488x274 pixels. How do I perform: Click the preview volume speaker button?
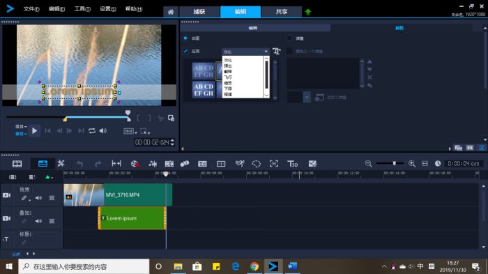[103, 131]
